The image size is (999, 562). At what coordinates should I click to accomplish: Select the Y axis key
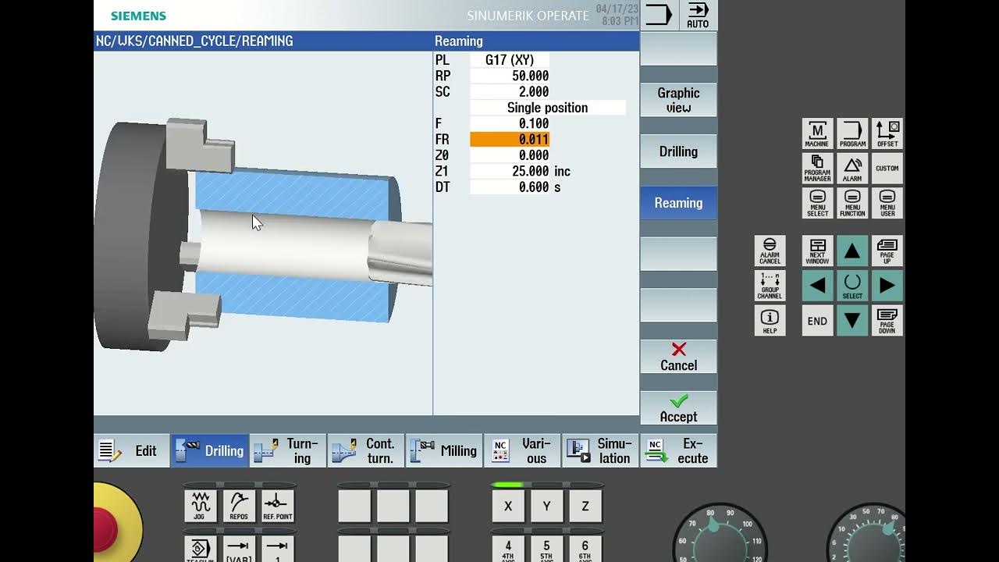pyautogui.click(x=546, y=506)
